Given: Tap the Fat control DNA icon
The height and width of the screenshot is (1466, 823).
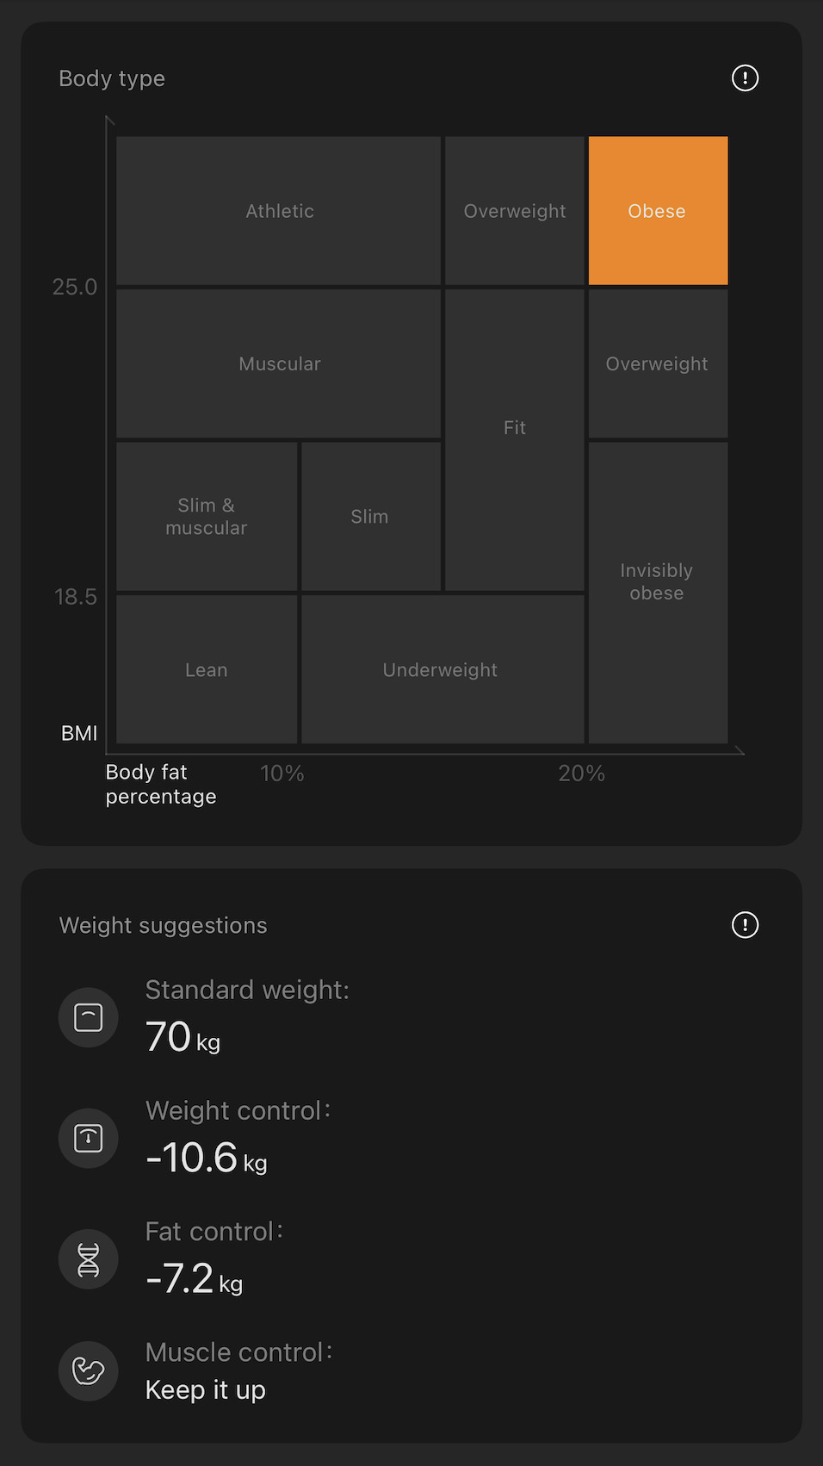Looking at the screenshot, I should pyautogui.click(x=89, y=1259).
